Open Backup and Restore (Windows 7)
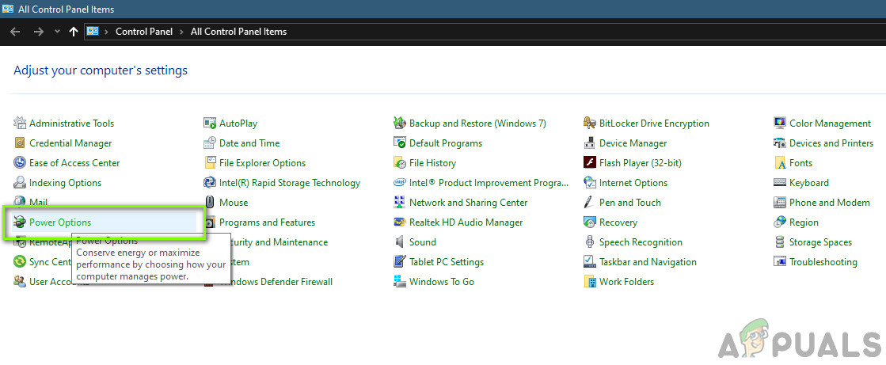886x365 pixels. 477,124
